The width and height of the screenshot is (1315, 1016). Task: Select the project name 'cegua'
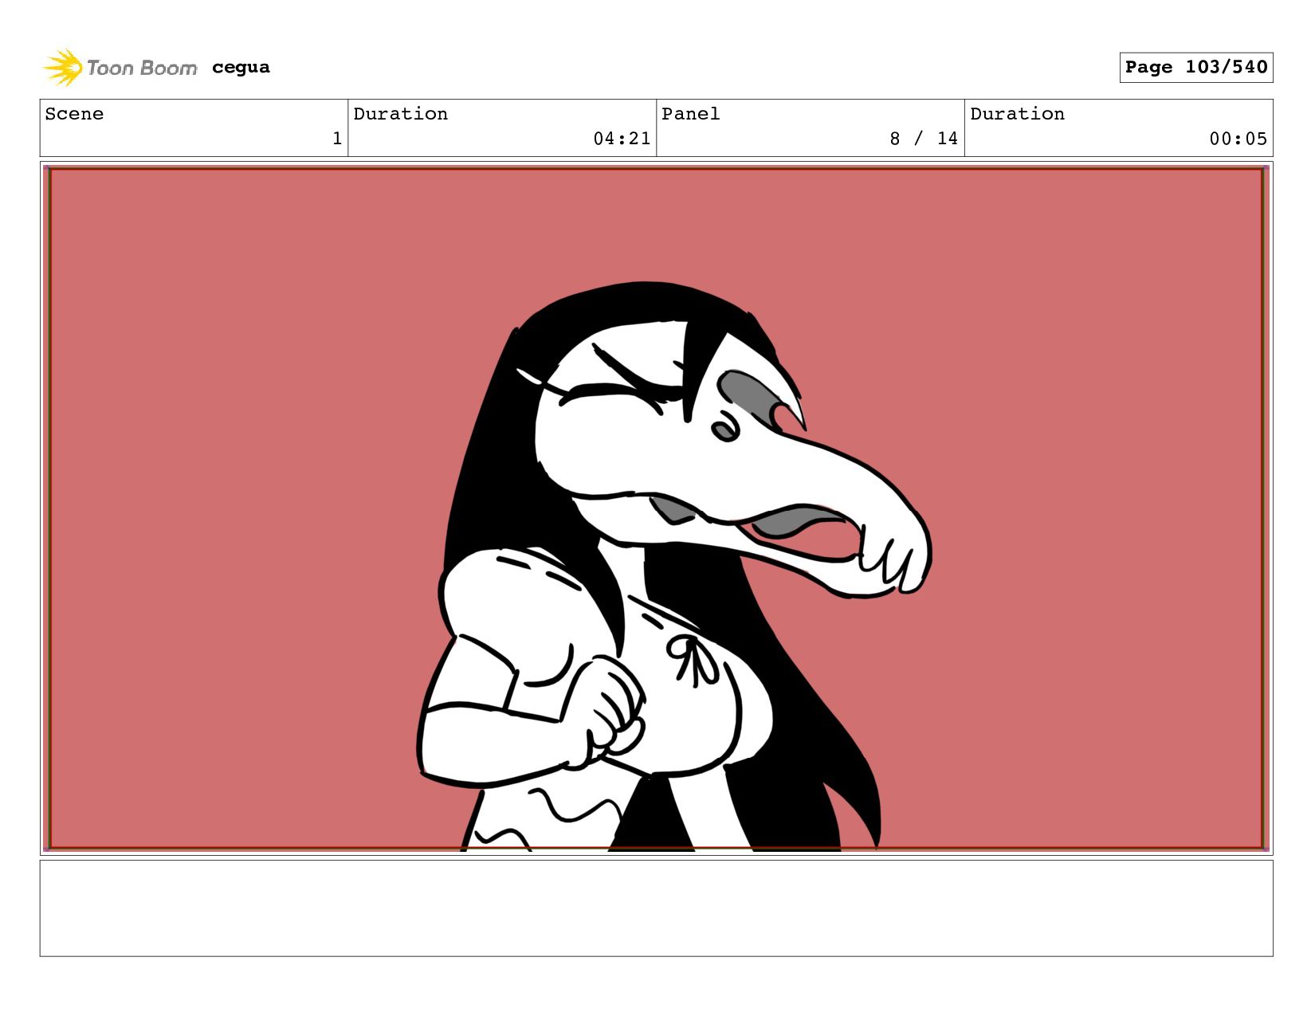click(241, 68)
